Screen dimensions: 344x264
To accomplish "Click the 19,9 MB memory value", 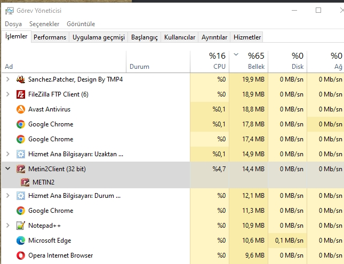I will coord(253,79).
